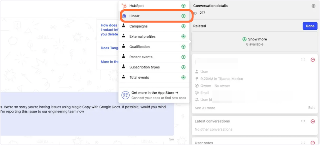Image resolution: width=320 pixels, height=145 pixels.
Task: Select Campaigns in the apps list
Action: (x=154, y=26)
